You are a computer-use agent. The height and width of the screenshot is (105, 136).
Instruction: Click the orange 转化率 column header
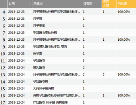[126, 4]
